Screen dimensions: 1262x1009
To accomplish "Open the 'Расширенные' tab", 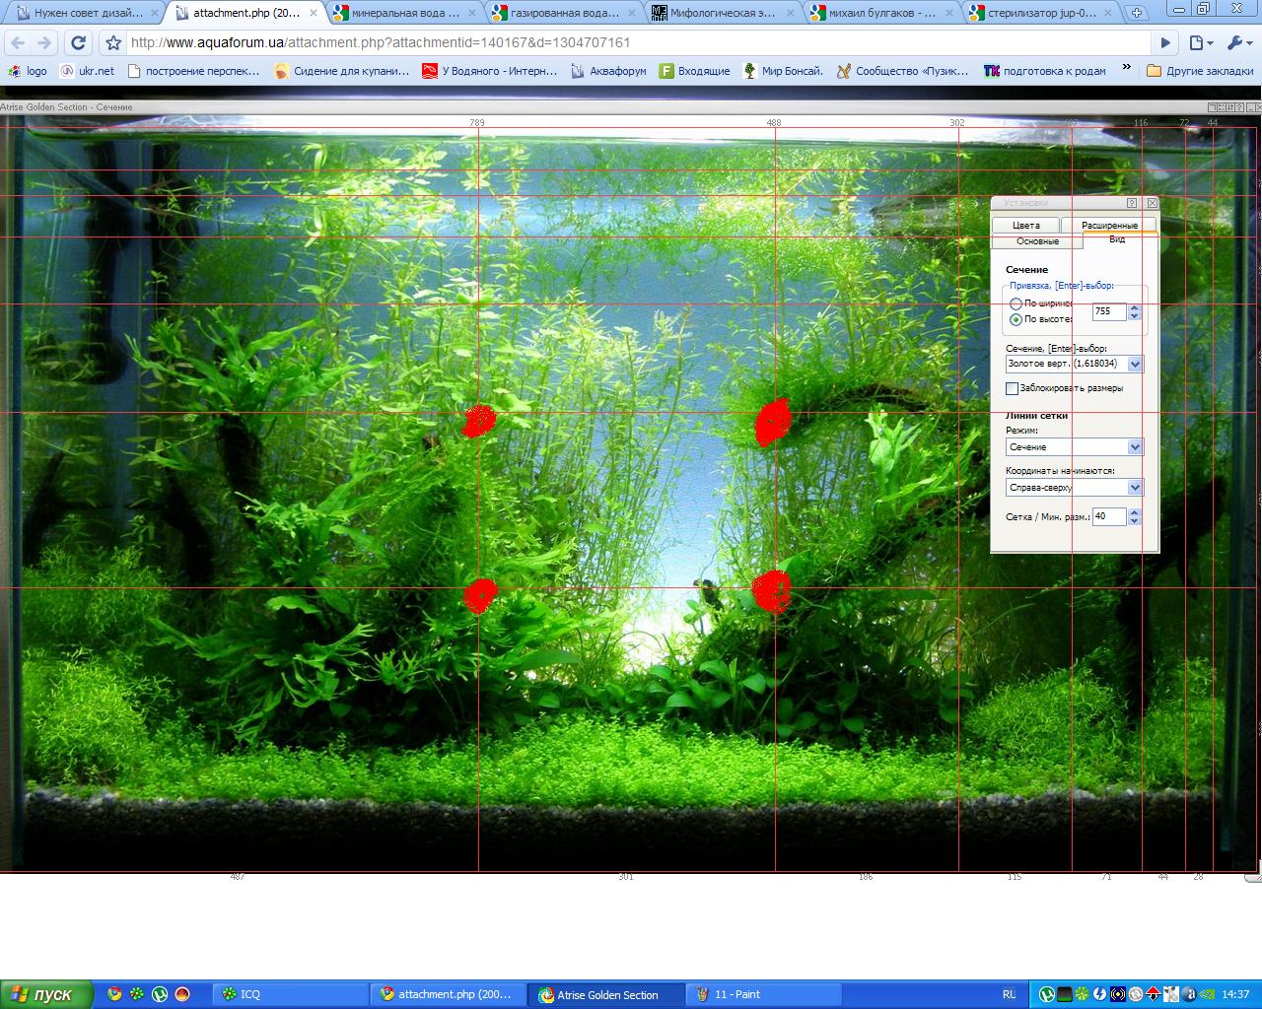I will tap(1109, 226).
